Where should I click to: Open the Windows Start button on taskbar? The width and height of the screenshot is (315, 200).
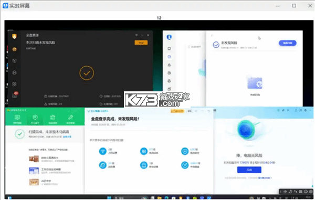click(109, 198)
